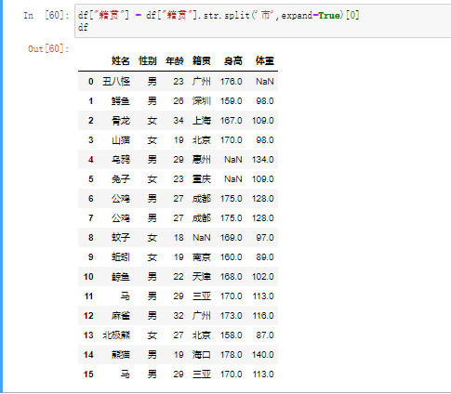451x394 pixels.
Task: Click the 南京 hometown cell
Action: point(202,257)
